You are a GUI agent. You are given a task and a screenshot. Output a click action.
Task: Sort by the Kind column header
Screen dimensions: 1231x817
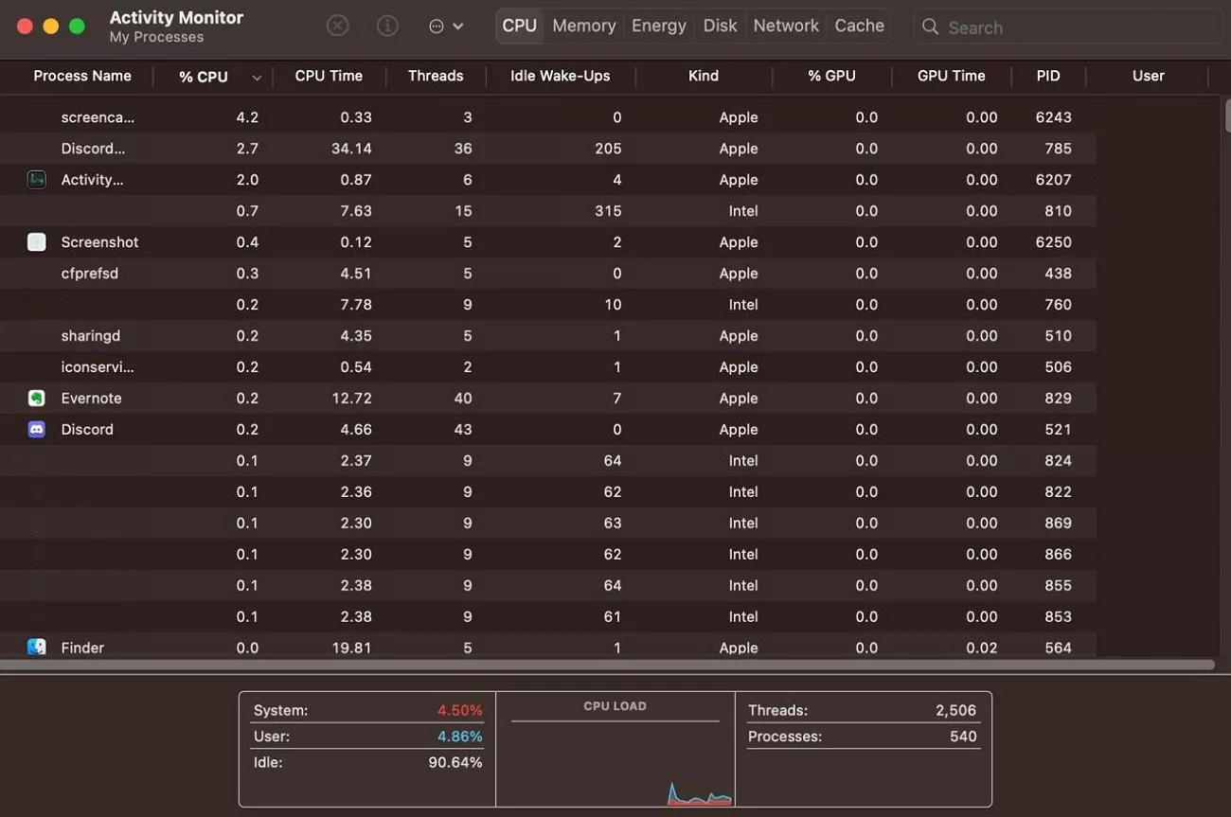(x=704, y=76)
